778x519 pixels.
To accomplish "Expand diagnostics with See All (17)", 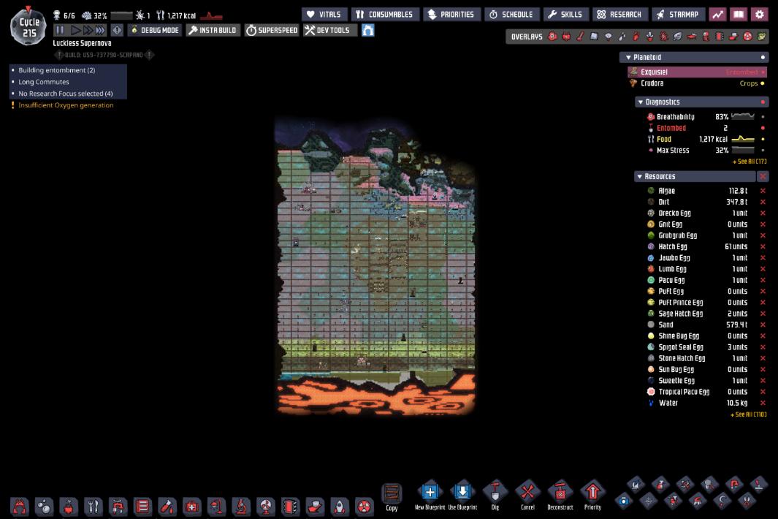I will click(750, 162).
